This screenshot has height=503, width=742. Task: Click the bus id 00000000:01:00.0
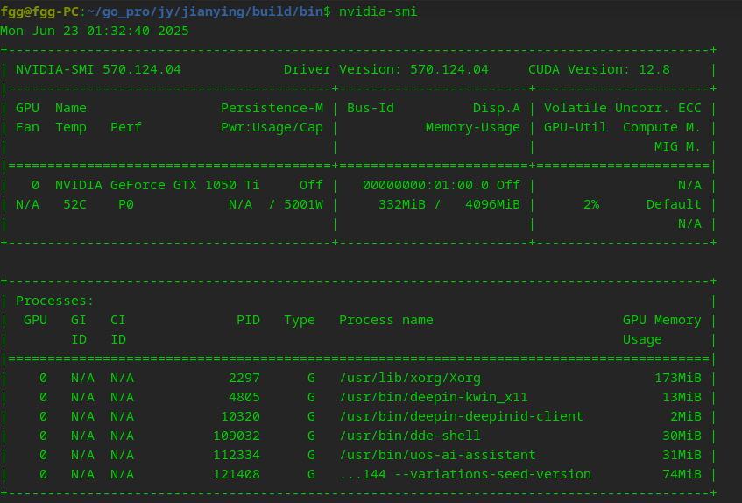click(x=426, y=185)
